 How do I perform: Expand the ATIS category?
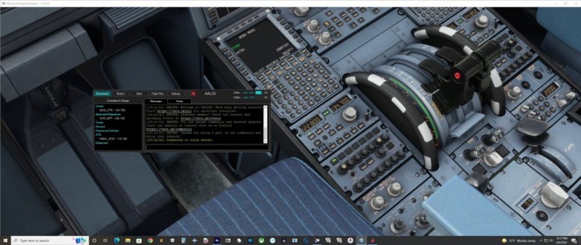pyautogui.click(x=98, y=135)
